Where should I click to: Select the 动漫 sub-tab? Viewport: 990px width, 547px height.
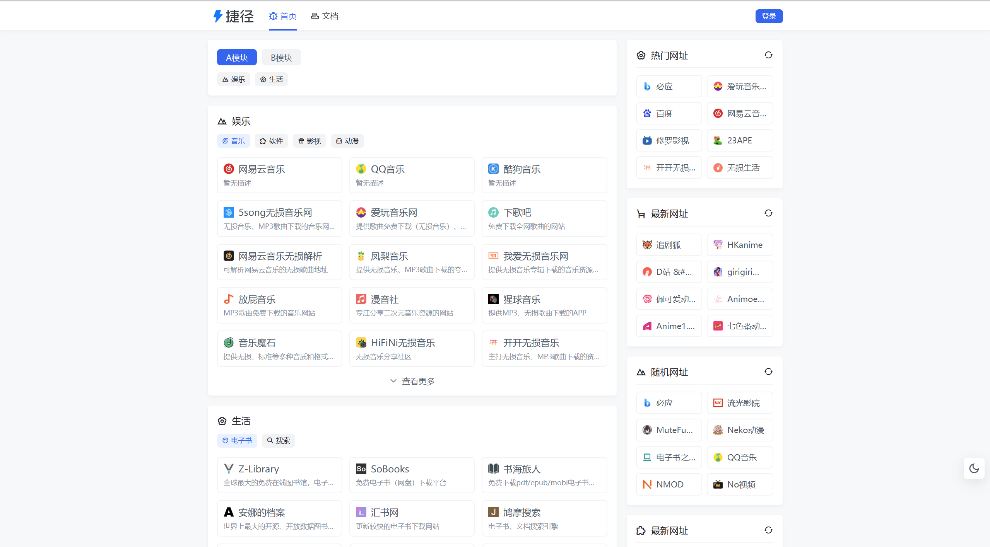(x=347, y=141)
